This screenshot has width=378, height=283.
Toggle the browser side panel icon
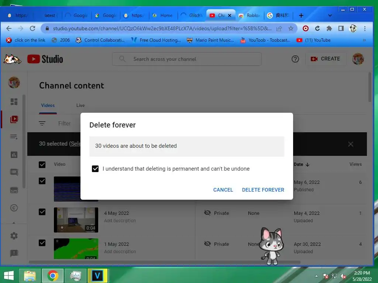[x=341, y=28]
